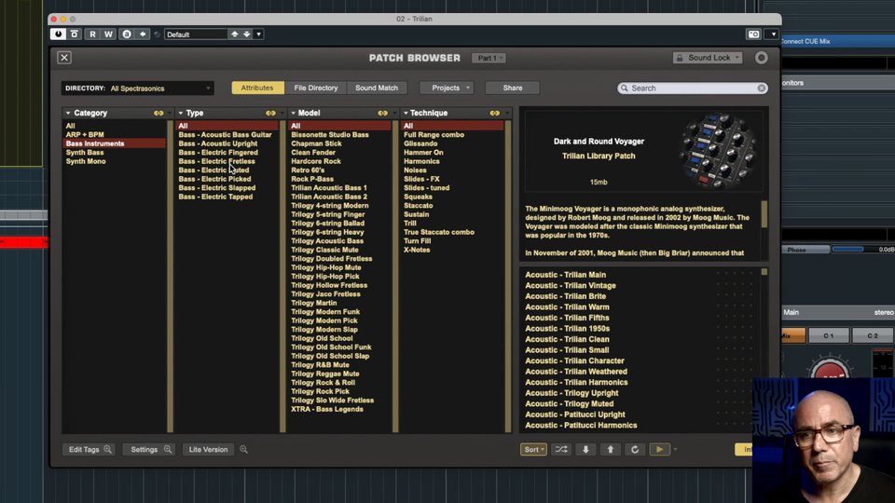895x503 pixels.
Task: Select Bass - Acoustic Upright type
Action: click(x=217, y=143)
